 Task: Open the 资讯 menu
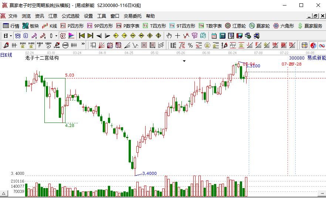coord(40,16)
